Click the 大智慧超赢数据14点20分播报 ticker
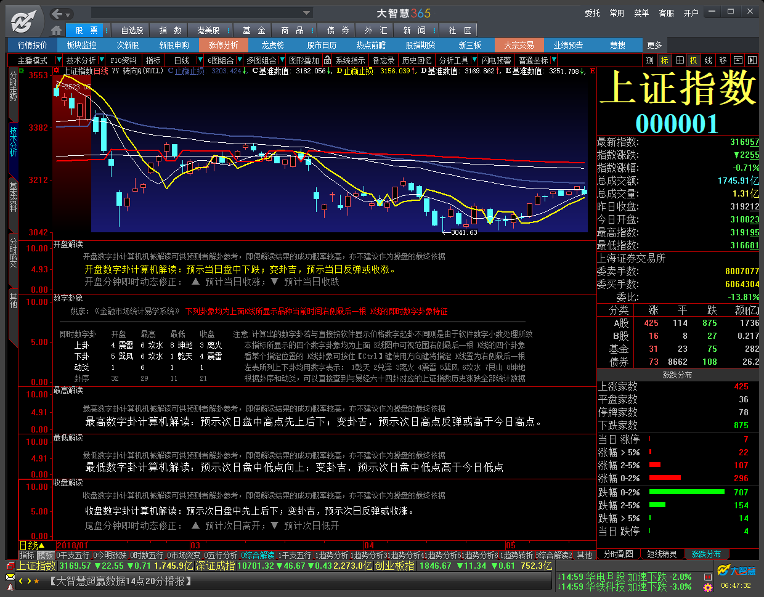The height and width of the screenshot is (597, 764). pyautogui.click(x=120, y=581)
